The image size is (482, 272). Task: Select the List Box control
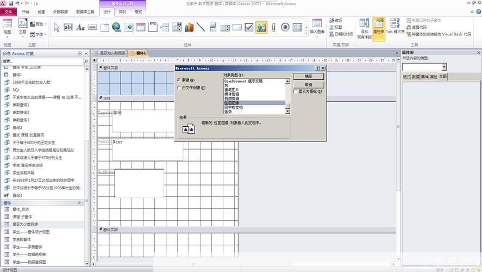click(x=225, y=28)
